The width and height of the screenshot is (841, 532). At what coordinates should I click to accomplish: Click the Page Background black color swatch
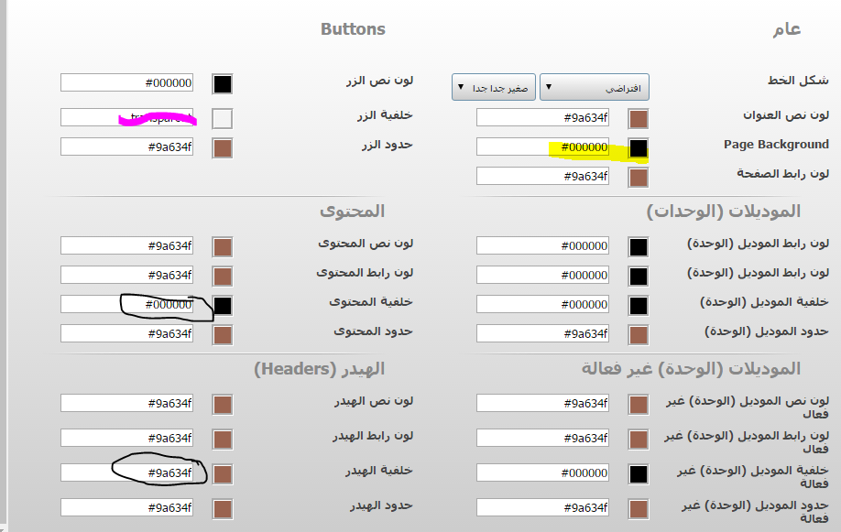coord(639,147)
